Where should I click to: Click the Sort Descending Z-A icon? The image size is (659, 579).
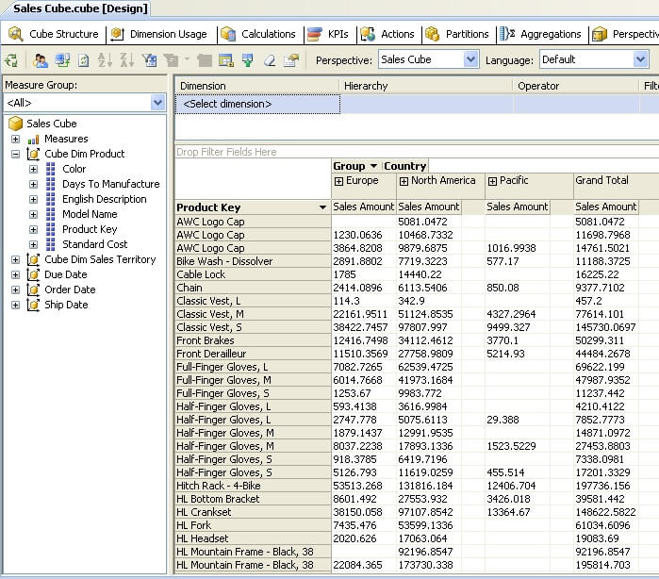(127, 60)
